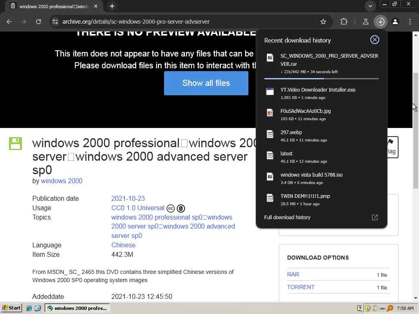This screenshot has height=314, width=419.
Task: Open the 'windows 2000' author link
Action: click(x=61, y=181)
